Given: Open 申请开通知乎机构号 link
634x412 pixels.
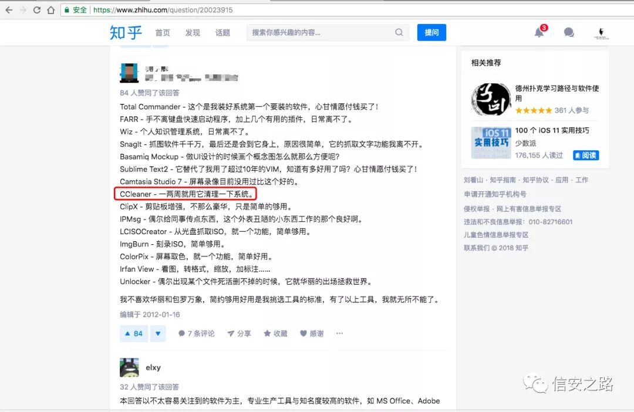Looking at the screenshot, I should (x=495, y=194).
